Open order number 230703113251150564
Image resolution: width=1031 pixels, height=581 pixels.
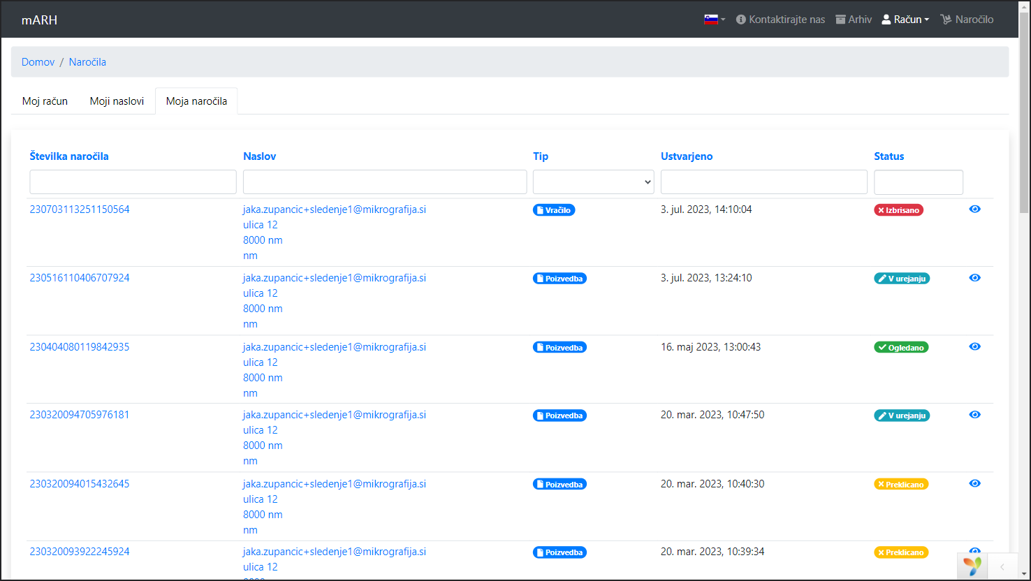80,209
